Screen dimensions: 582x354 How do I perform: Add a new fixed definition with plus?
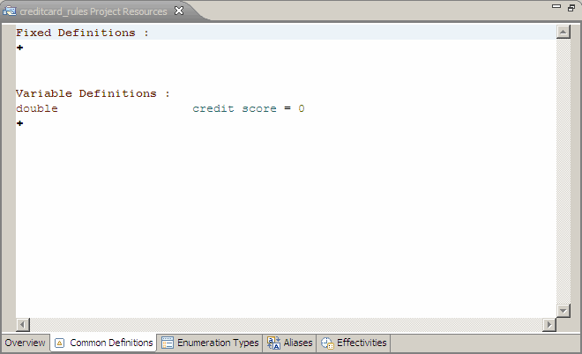pyautogui.click(x=19, y=48)
